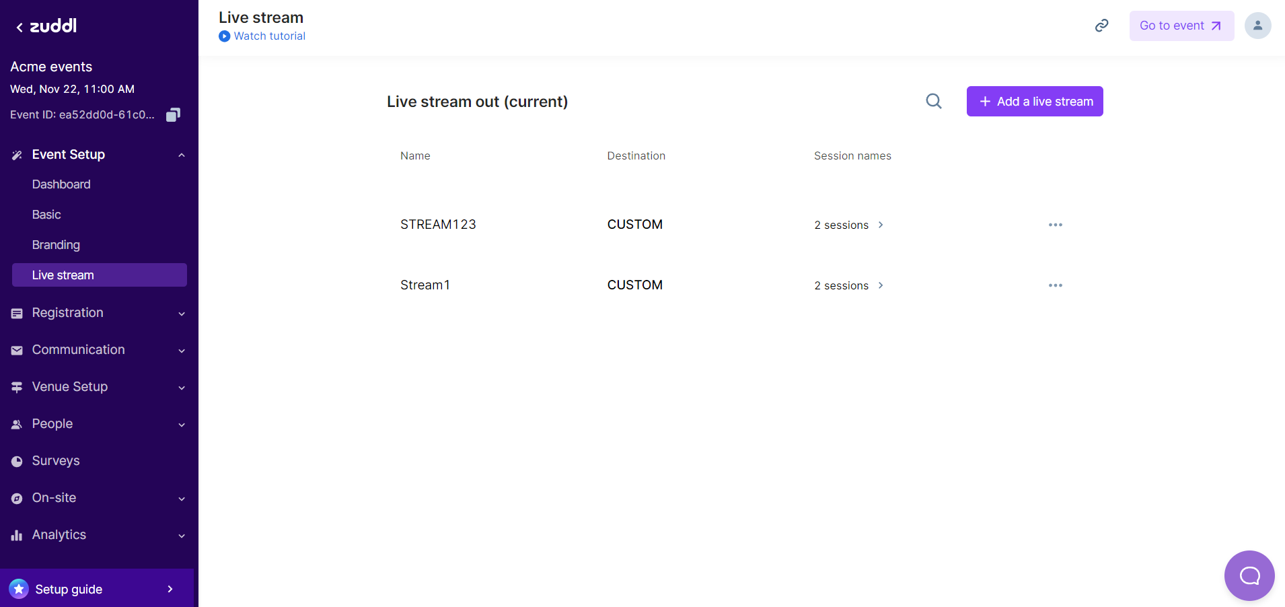
Task: Open the chat support bubble icon
Action: 1249,575
